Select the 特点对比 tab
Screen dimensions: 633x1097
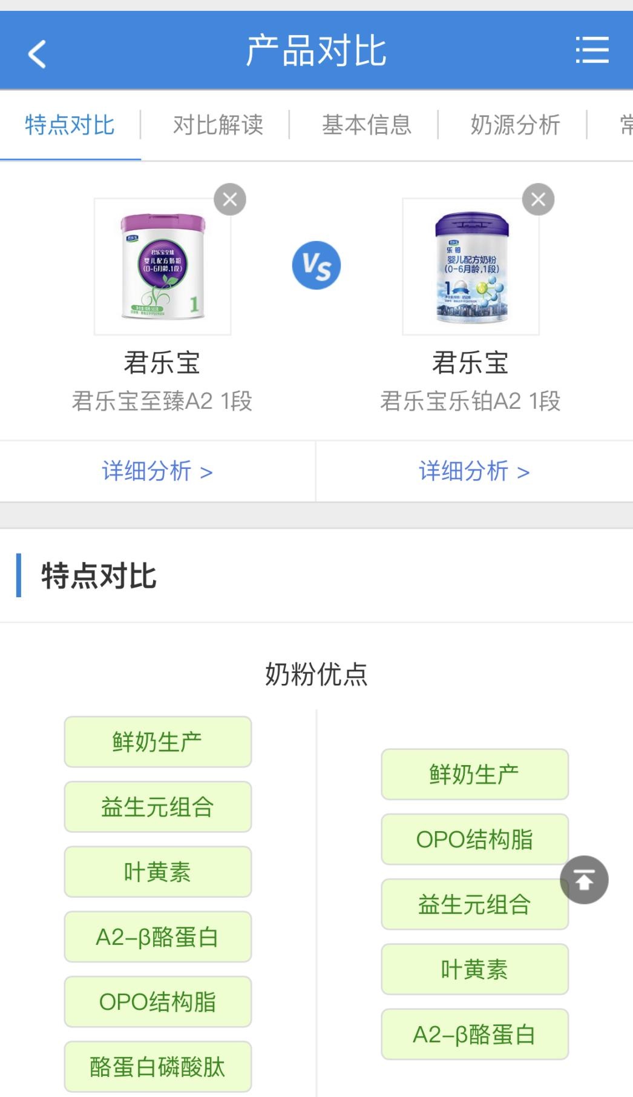[x=70, y=125]
